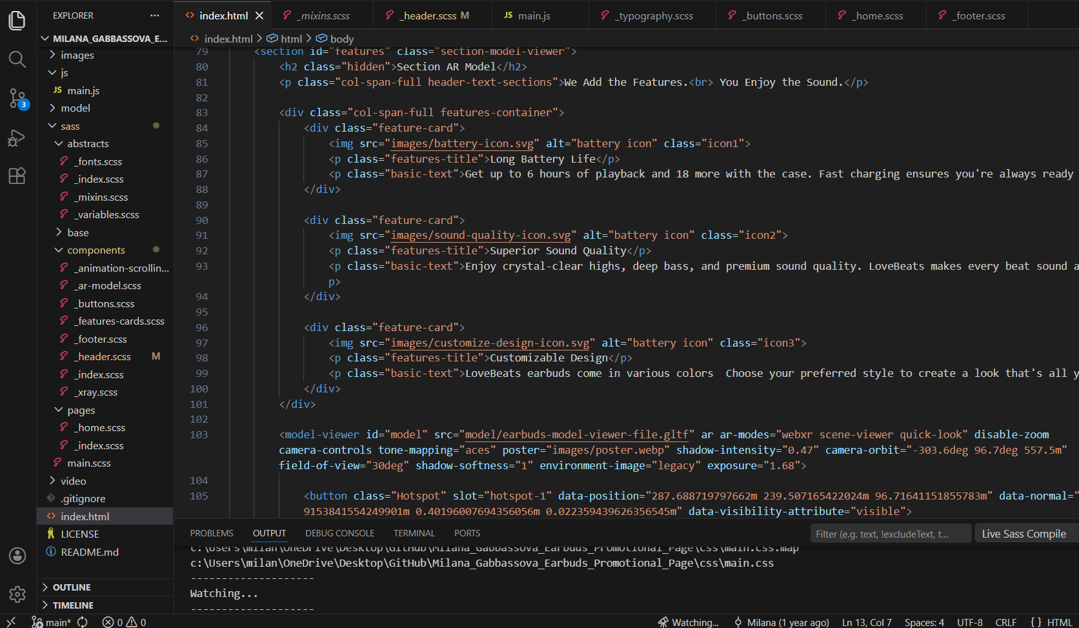Click the body breadcrumb link
This screenshot has height=628, width=1079.
(341, 38)
